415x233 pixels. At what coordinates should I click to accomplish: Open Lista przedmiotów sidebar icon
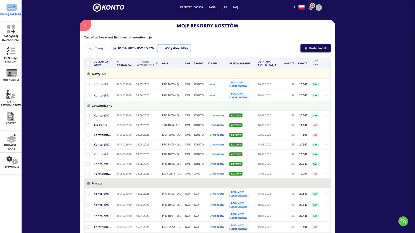coord(11,98)
